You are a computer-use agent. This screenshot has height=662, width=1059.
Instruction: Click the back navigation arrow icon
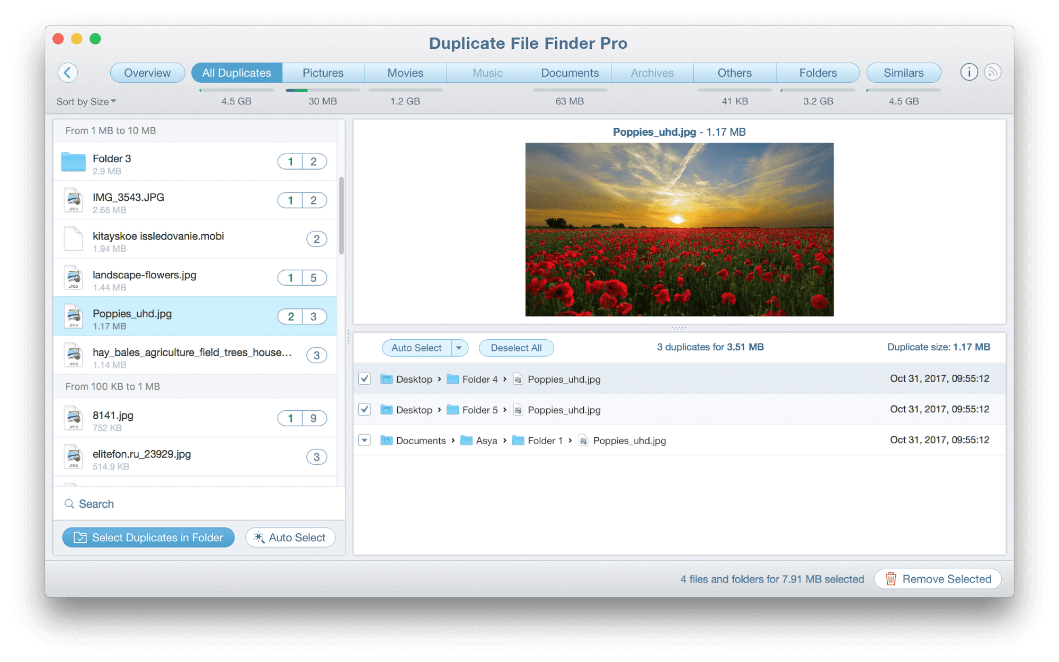67,72
